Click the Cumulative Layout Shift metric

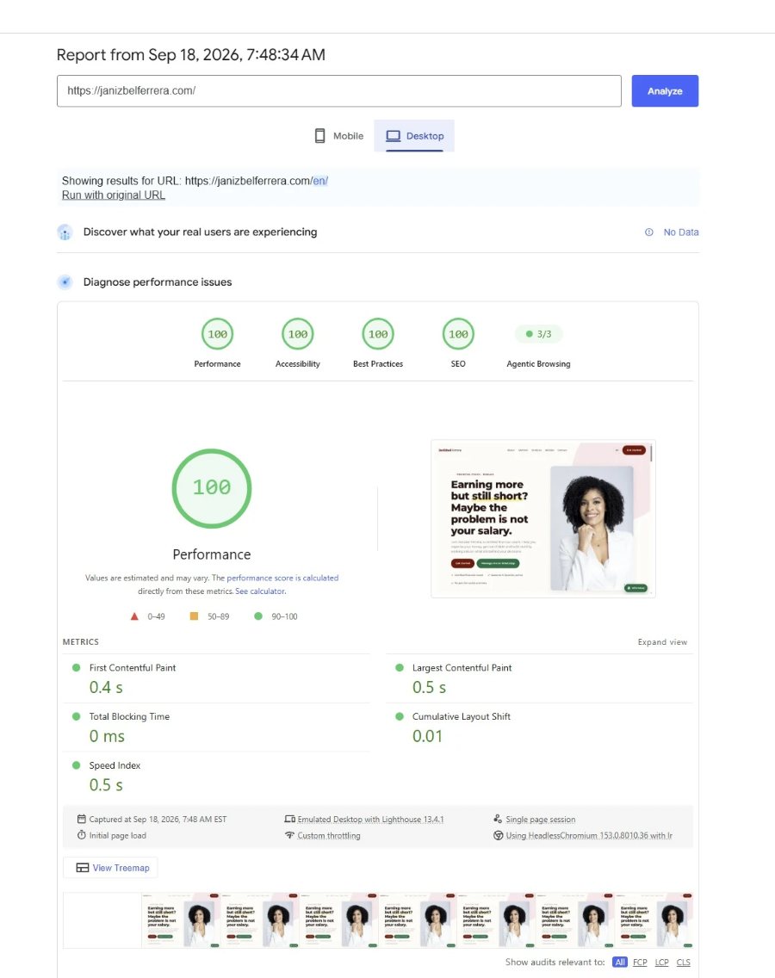point(540,727)
